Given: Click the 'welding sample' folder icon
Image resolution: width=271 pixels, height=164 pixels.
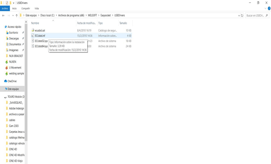Looking at the screenshot, I should point(7,74).
